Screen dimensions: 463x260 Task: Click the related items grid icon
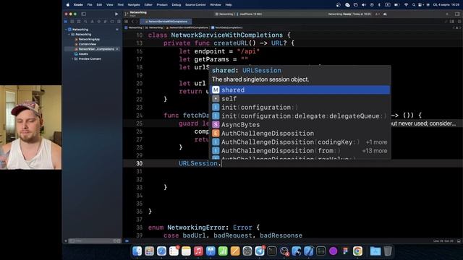click(127, 22)
